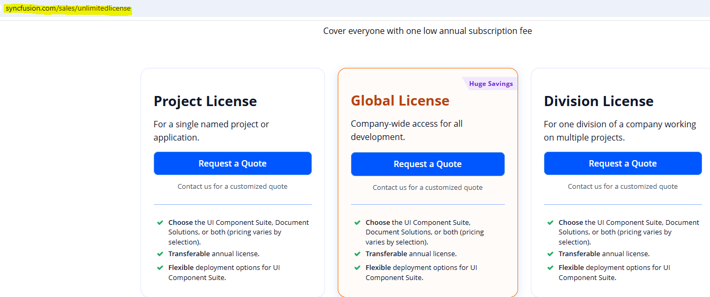The image size is (710, 297).
Task: Click the green checkmark beside Division License's Choose feature
Action: 550,223
